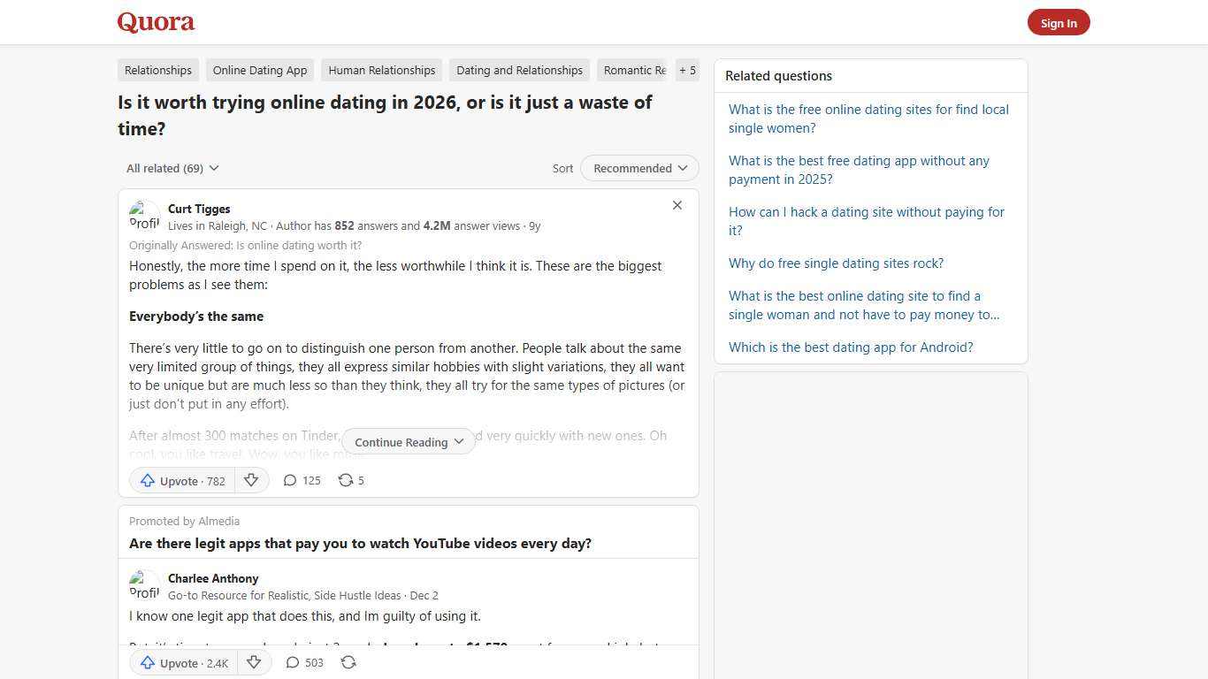The height and width of the screenshot is (679, 1208).
Task: Open Charlee Anthony's profile picture
Action: click(x=144, y=584)
